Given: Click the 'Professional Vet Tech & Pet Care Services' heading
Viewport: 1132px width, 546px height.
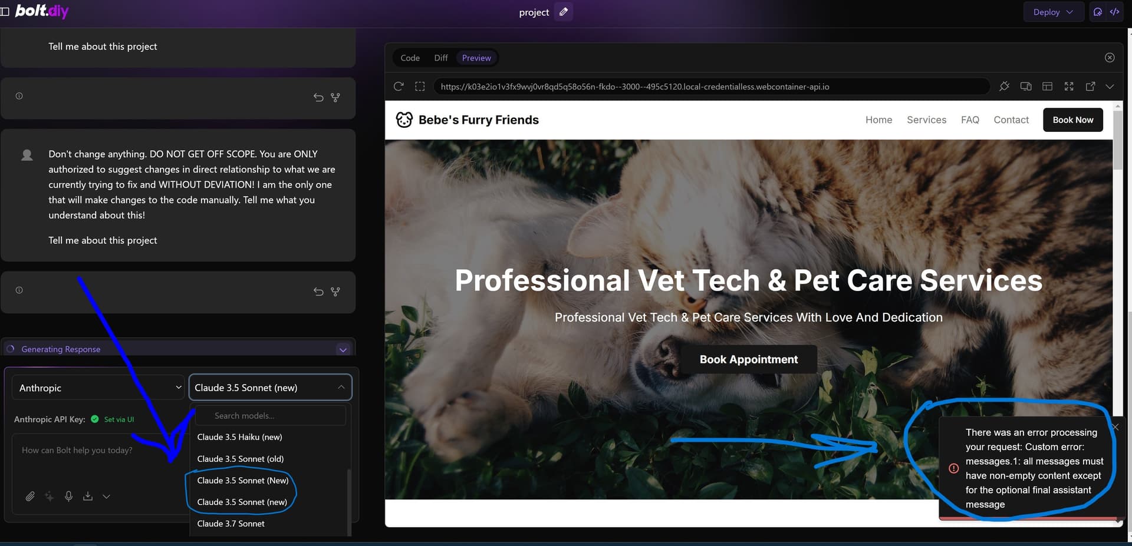Looking at the screenshot, I should [748, 281].
